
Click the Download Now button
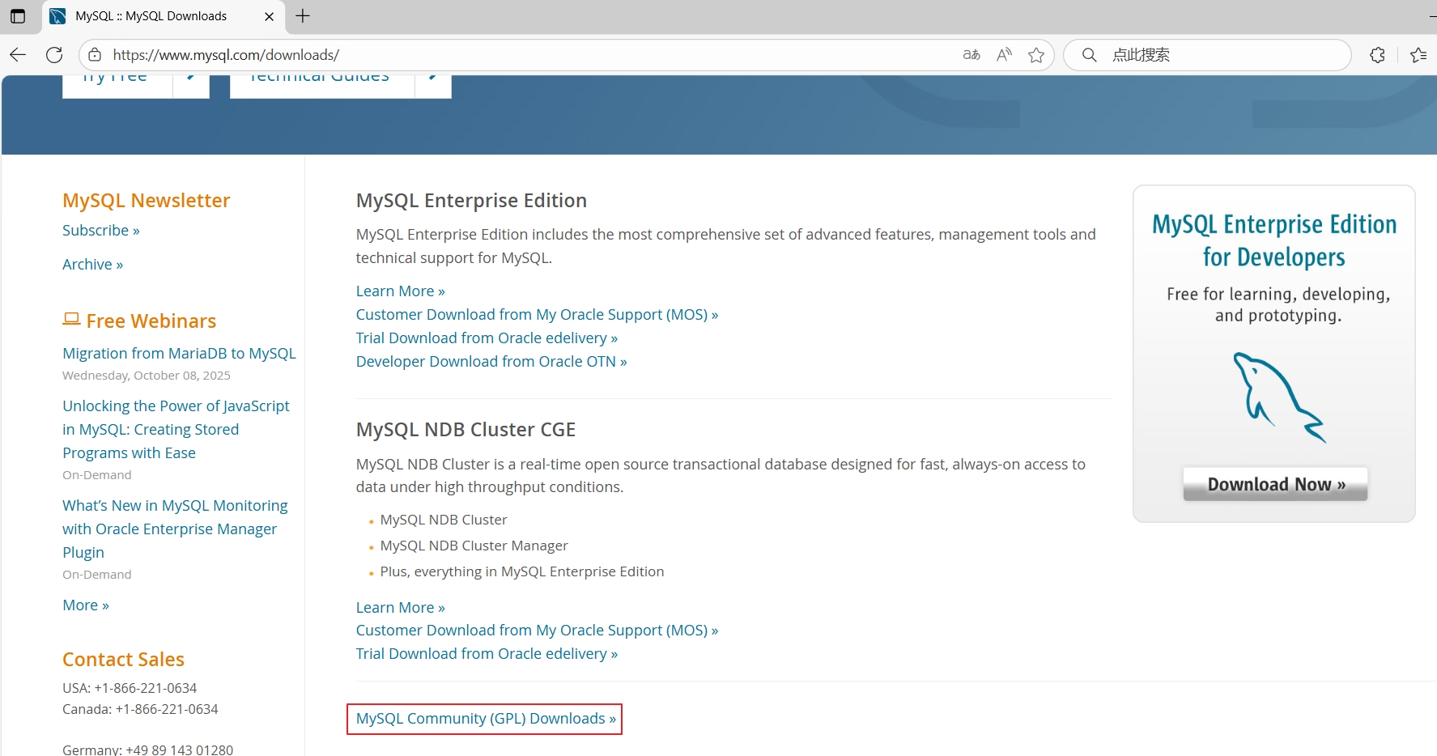pyautogui.click(x=1273, y=483)
